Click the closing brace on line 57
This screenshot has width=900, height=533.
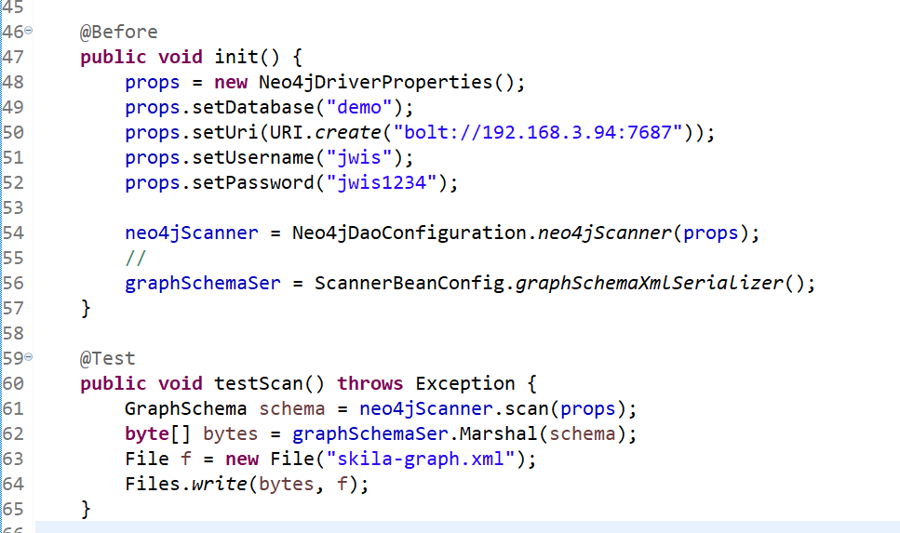tap(86, 309)
